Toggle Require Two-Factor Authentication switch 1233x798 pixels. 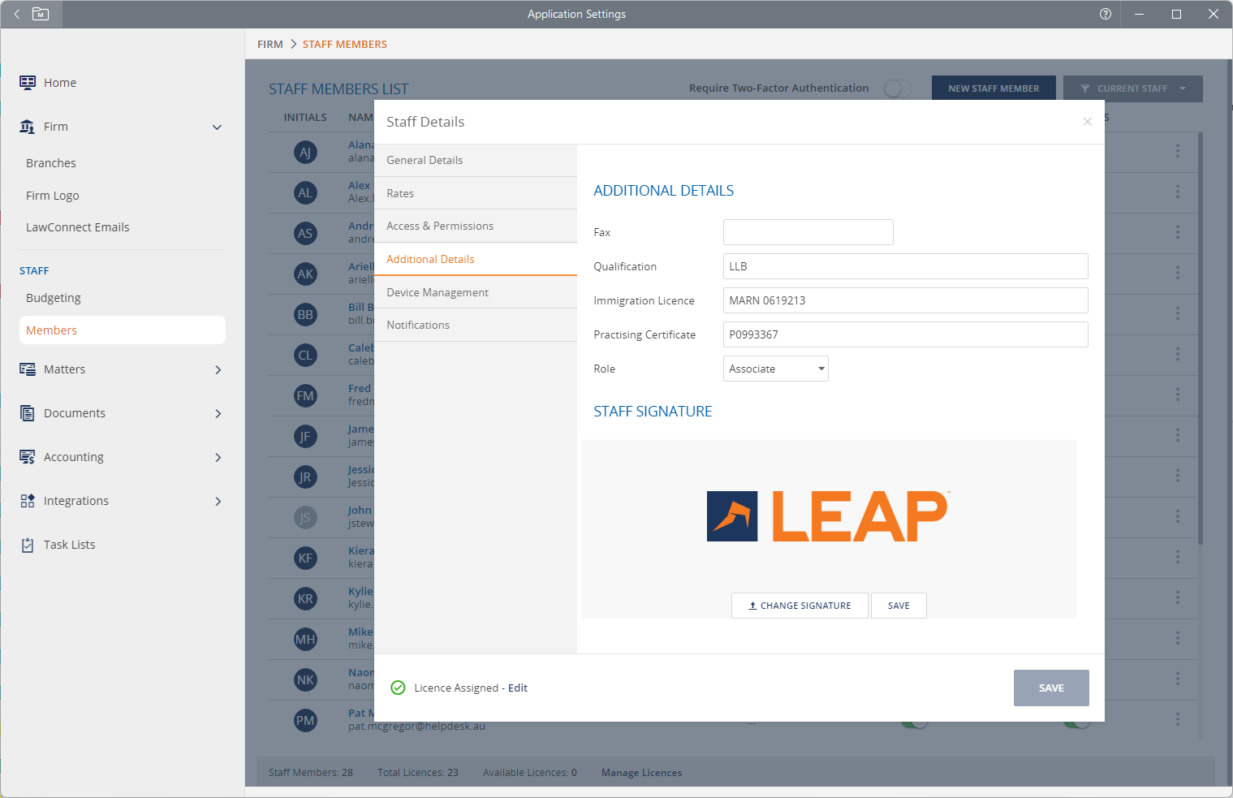coord(897,88)
